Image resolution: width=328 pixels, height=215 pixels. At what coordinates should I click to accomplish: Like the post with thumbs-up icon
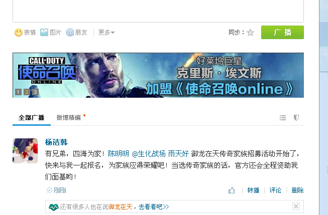coord(232,190)
